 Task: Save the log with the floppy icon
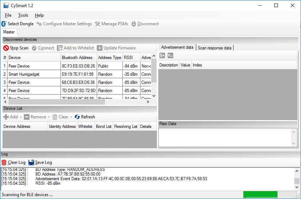click(x=31, y=162)
